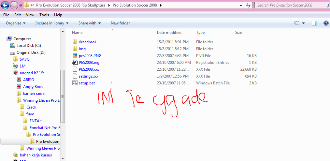
Task: Open the kamen raider folder
Action: pos(34,94)
